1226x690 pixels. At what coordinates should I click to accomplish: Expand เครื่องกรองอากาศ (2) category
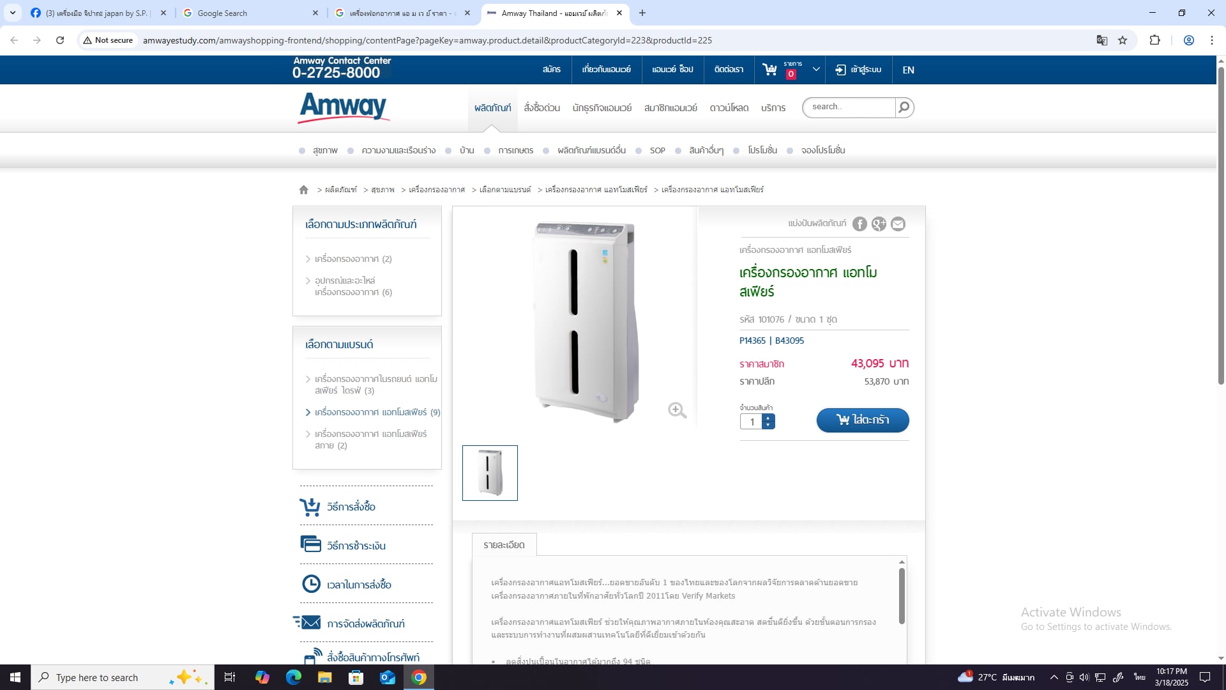click(353, 259)
